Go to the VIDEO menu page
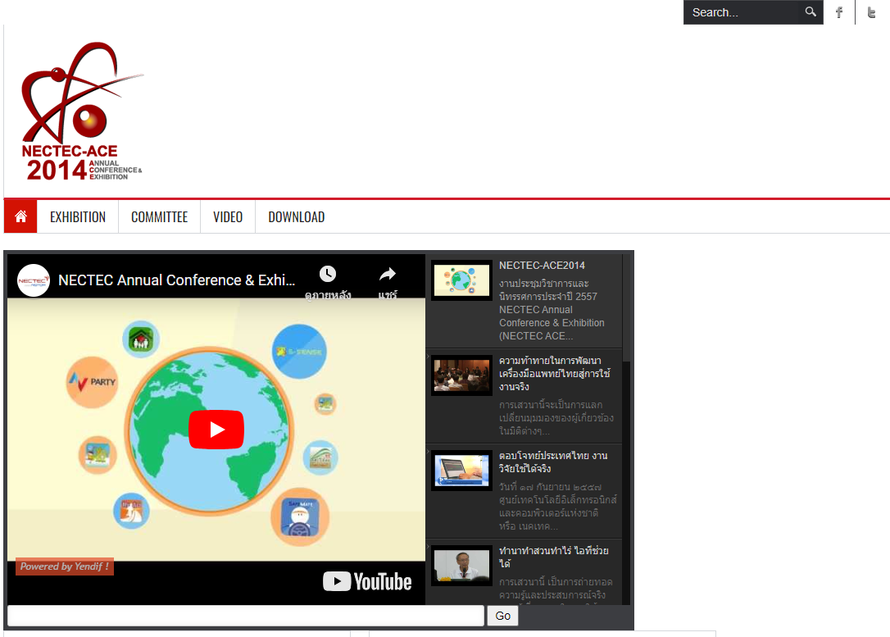The width and height of the screenshot is (890, 637). pos(228,217)
